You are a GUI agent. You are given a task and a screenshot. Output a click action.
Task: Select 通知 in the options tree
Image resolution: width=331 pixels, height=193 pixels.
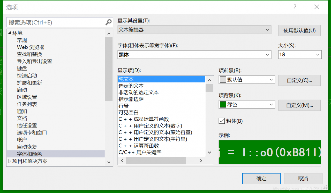coord(22,111)
